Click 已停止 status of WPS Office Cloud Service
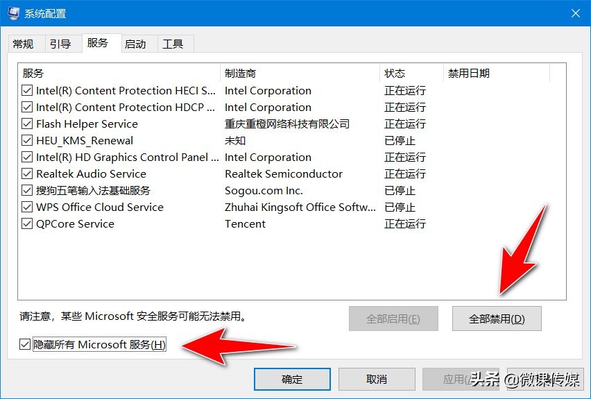The image size is (591, 399). tap(400, 207)
